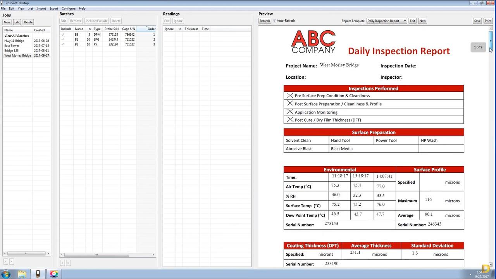496x279 pixels.
Task: Open the Configure menu
Action: [x=69, y=9]
